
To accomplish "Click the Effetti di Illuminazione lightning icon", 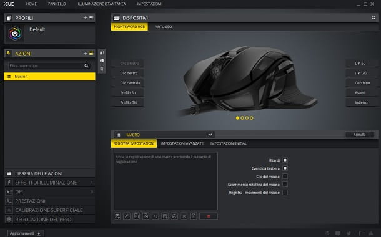I will click(x=9, y=182).
